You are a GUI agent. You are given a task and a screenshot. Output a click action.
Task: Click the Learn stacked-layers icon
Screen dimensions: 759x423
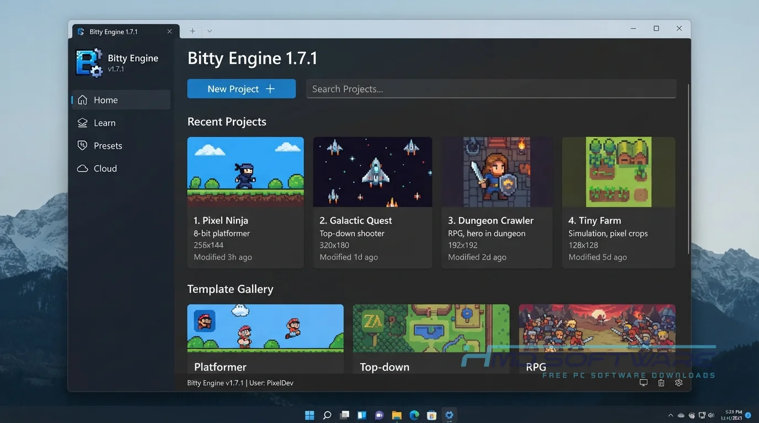[83, 123]
